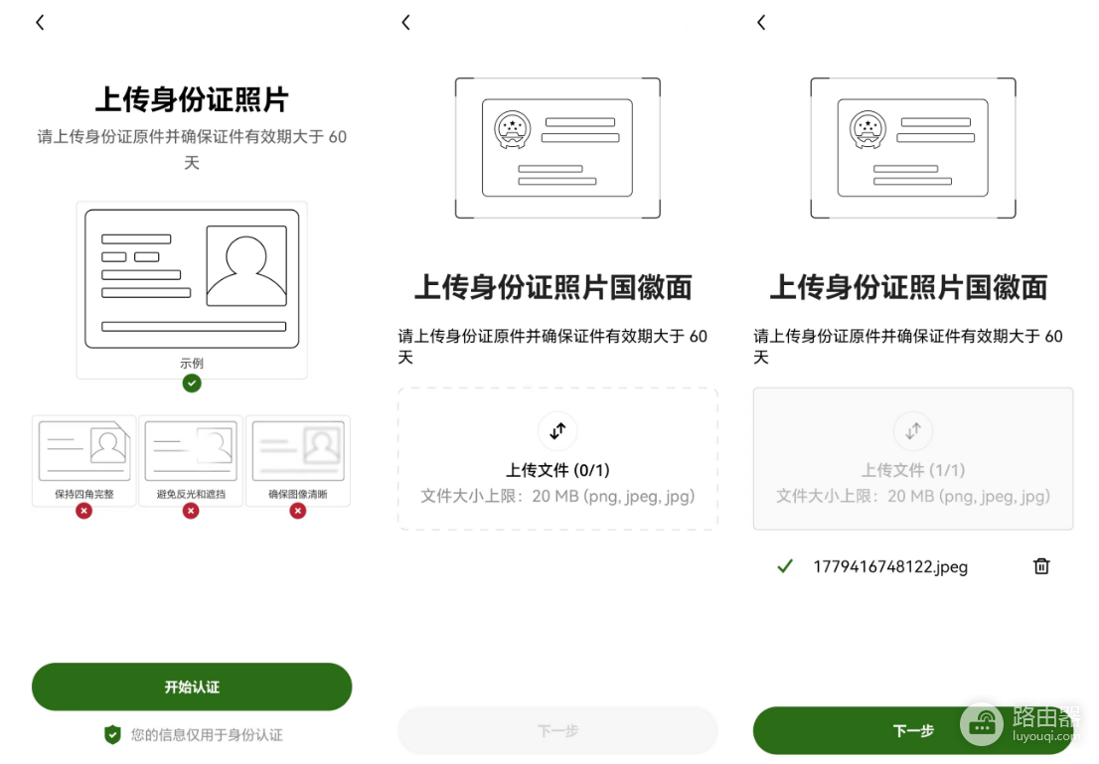Go back from the first upload ID intro screen
Screen dimensions: 1099x764
point(40,23)
